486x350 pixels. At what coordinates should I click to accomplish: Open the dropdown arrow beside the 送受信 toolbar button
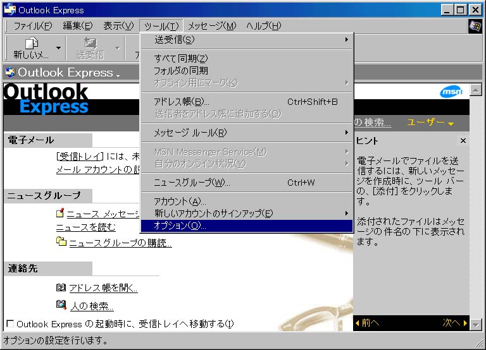117,48
